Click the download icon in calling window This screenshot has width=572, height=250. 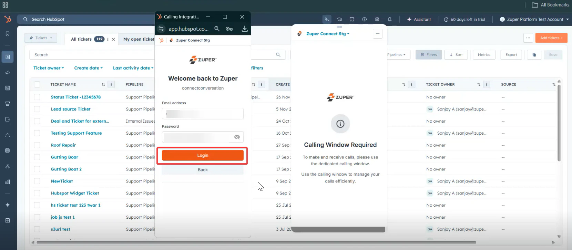(x=245, y=29)
